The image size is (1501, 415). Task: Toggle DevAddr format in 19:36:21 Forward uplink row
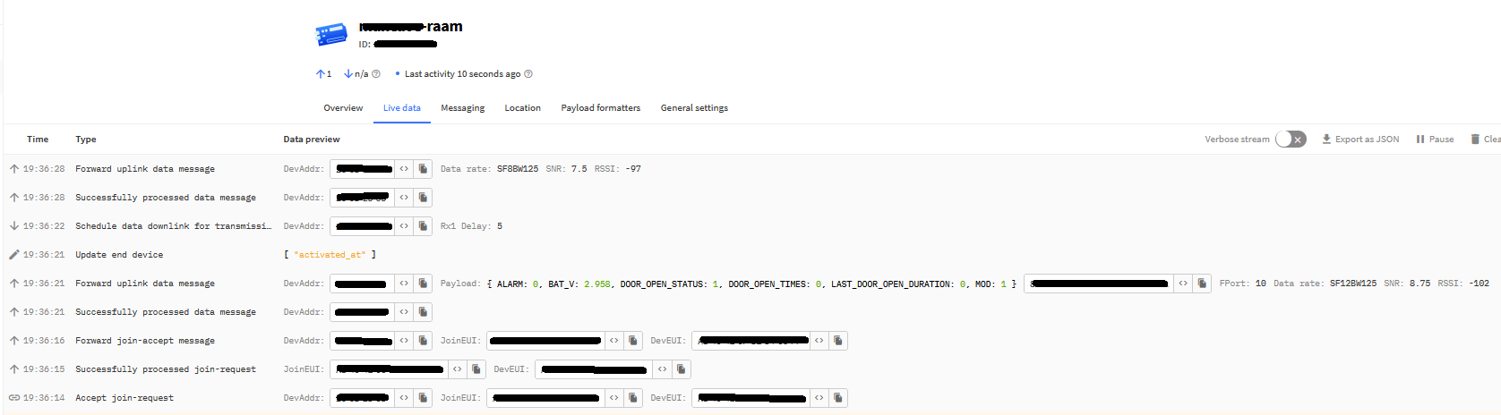[404, 284]
